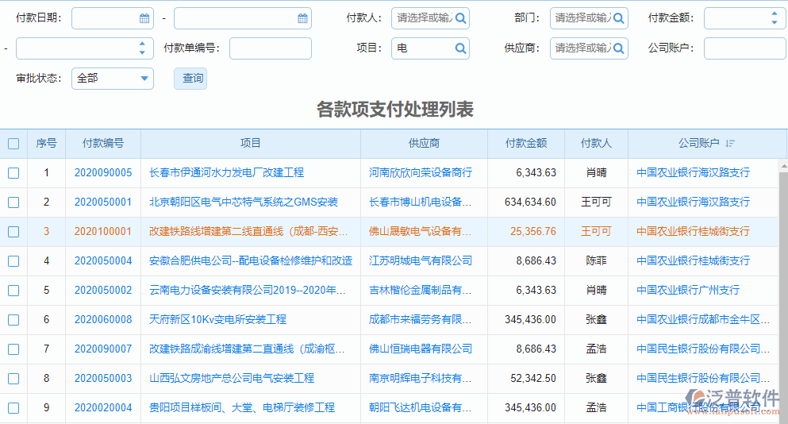Screen dimensions: 788x424
Task: Toggle the select-all checkbox in table header
Action: point(13,144)
